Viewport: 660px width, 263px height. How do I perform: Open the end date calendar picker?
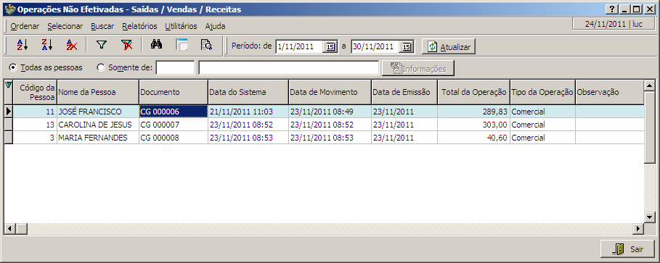406,47
